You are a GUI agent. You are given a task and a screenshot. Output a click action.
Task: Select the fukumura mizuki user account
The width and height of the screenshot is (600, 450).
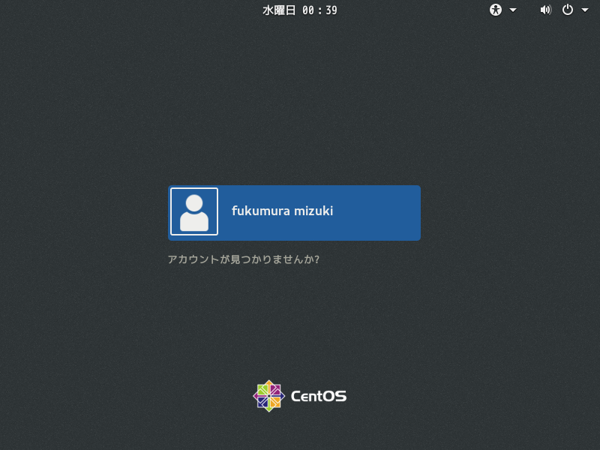[294, 213]
